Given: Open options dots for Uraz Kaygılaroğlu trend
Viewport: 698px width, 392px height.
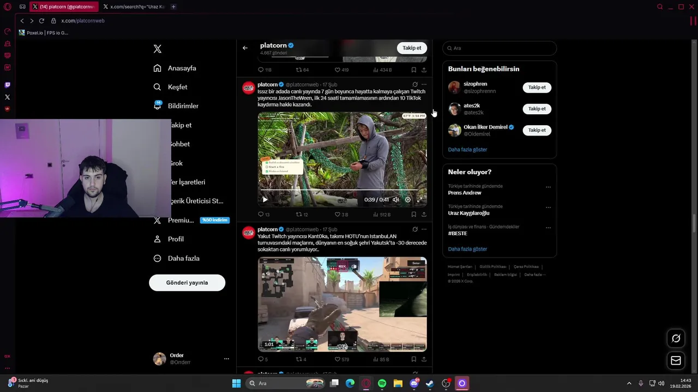Looking at the screenshot, I should 548,207.
